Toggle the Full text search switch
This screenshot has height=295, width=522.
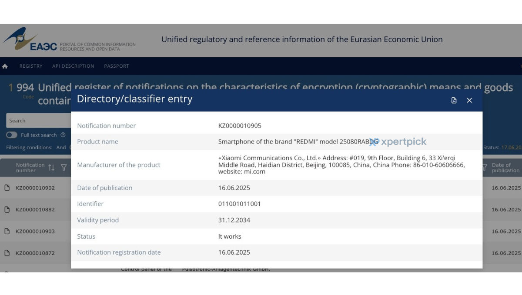(x=12, y=135)
